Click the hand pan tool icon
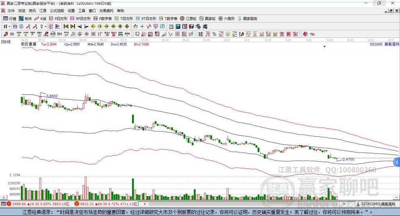 coord(135,27)
